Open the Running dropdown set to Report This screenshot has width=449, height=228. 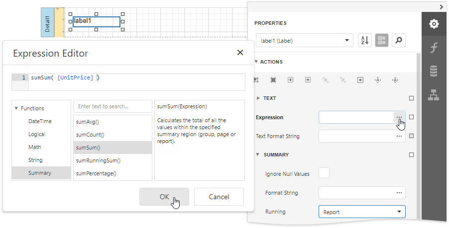(x=361, y=212)
